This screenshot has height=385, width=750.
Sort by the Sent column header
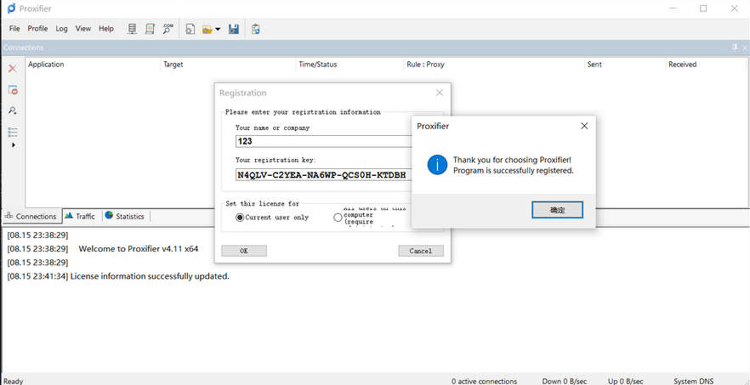594,64
